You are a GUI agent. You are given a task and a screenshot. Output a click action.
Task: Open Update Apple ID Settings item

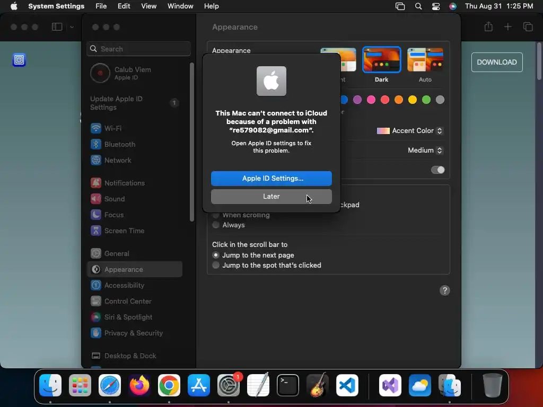click(134, 103)
